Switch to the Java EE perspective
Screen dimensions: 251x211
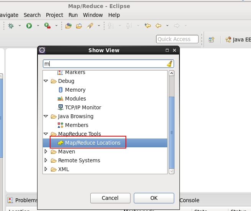coord(238,40)
